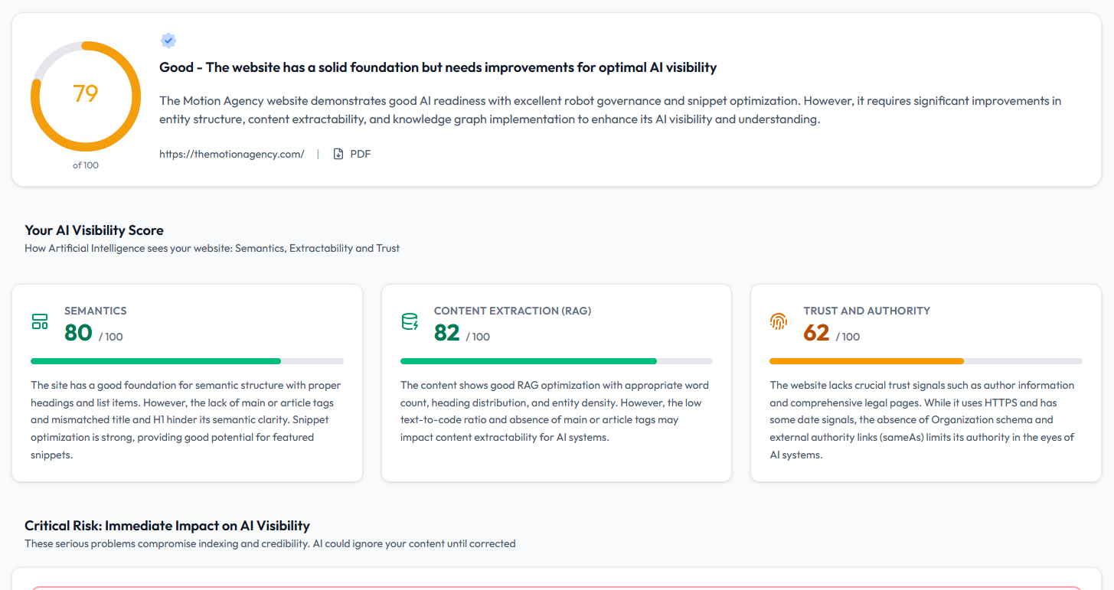
Task: Open the themotionagency.com website link
Action: point(231,154)
